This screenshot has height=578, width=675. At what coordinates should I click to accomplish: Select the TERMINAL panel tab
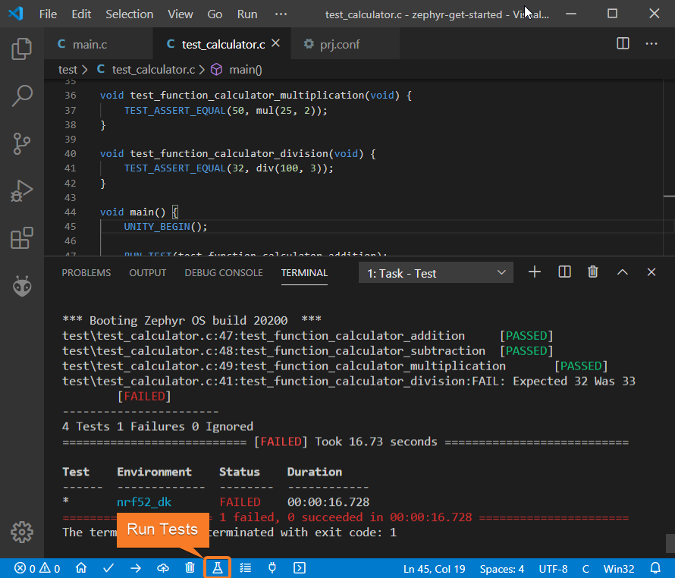(304, 272)
